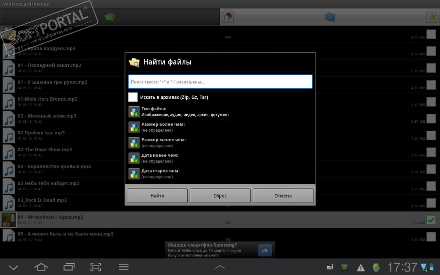Open the Дата старее чем picker icon
This screenshot has width=440, height=275.
[134, 174]
